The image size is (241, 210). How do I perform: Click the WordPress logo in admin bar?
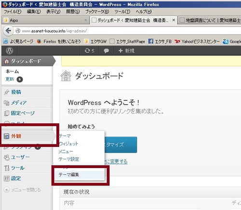coord(10,51)
